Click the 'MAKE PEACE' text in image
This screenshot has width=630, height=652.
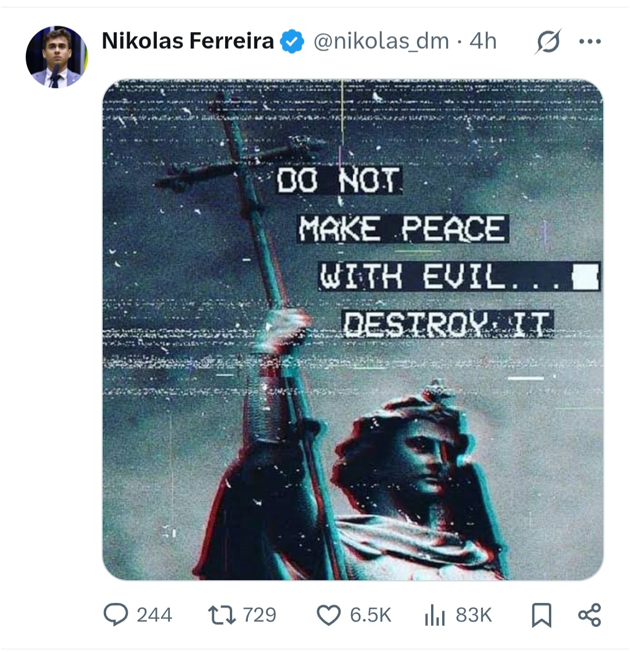[x=402, y=229]
